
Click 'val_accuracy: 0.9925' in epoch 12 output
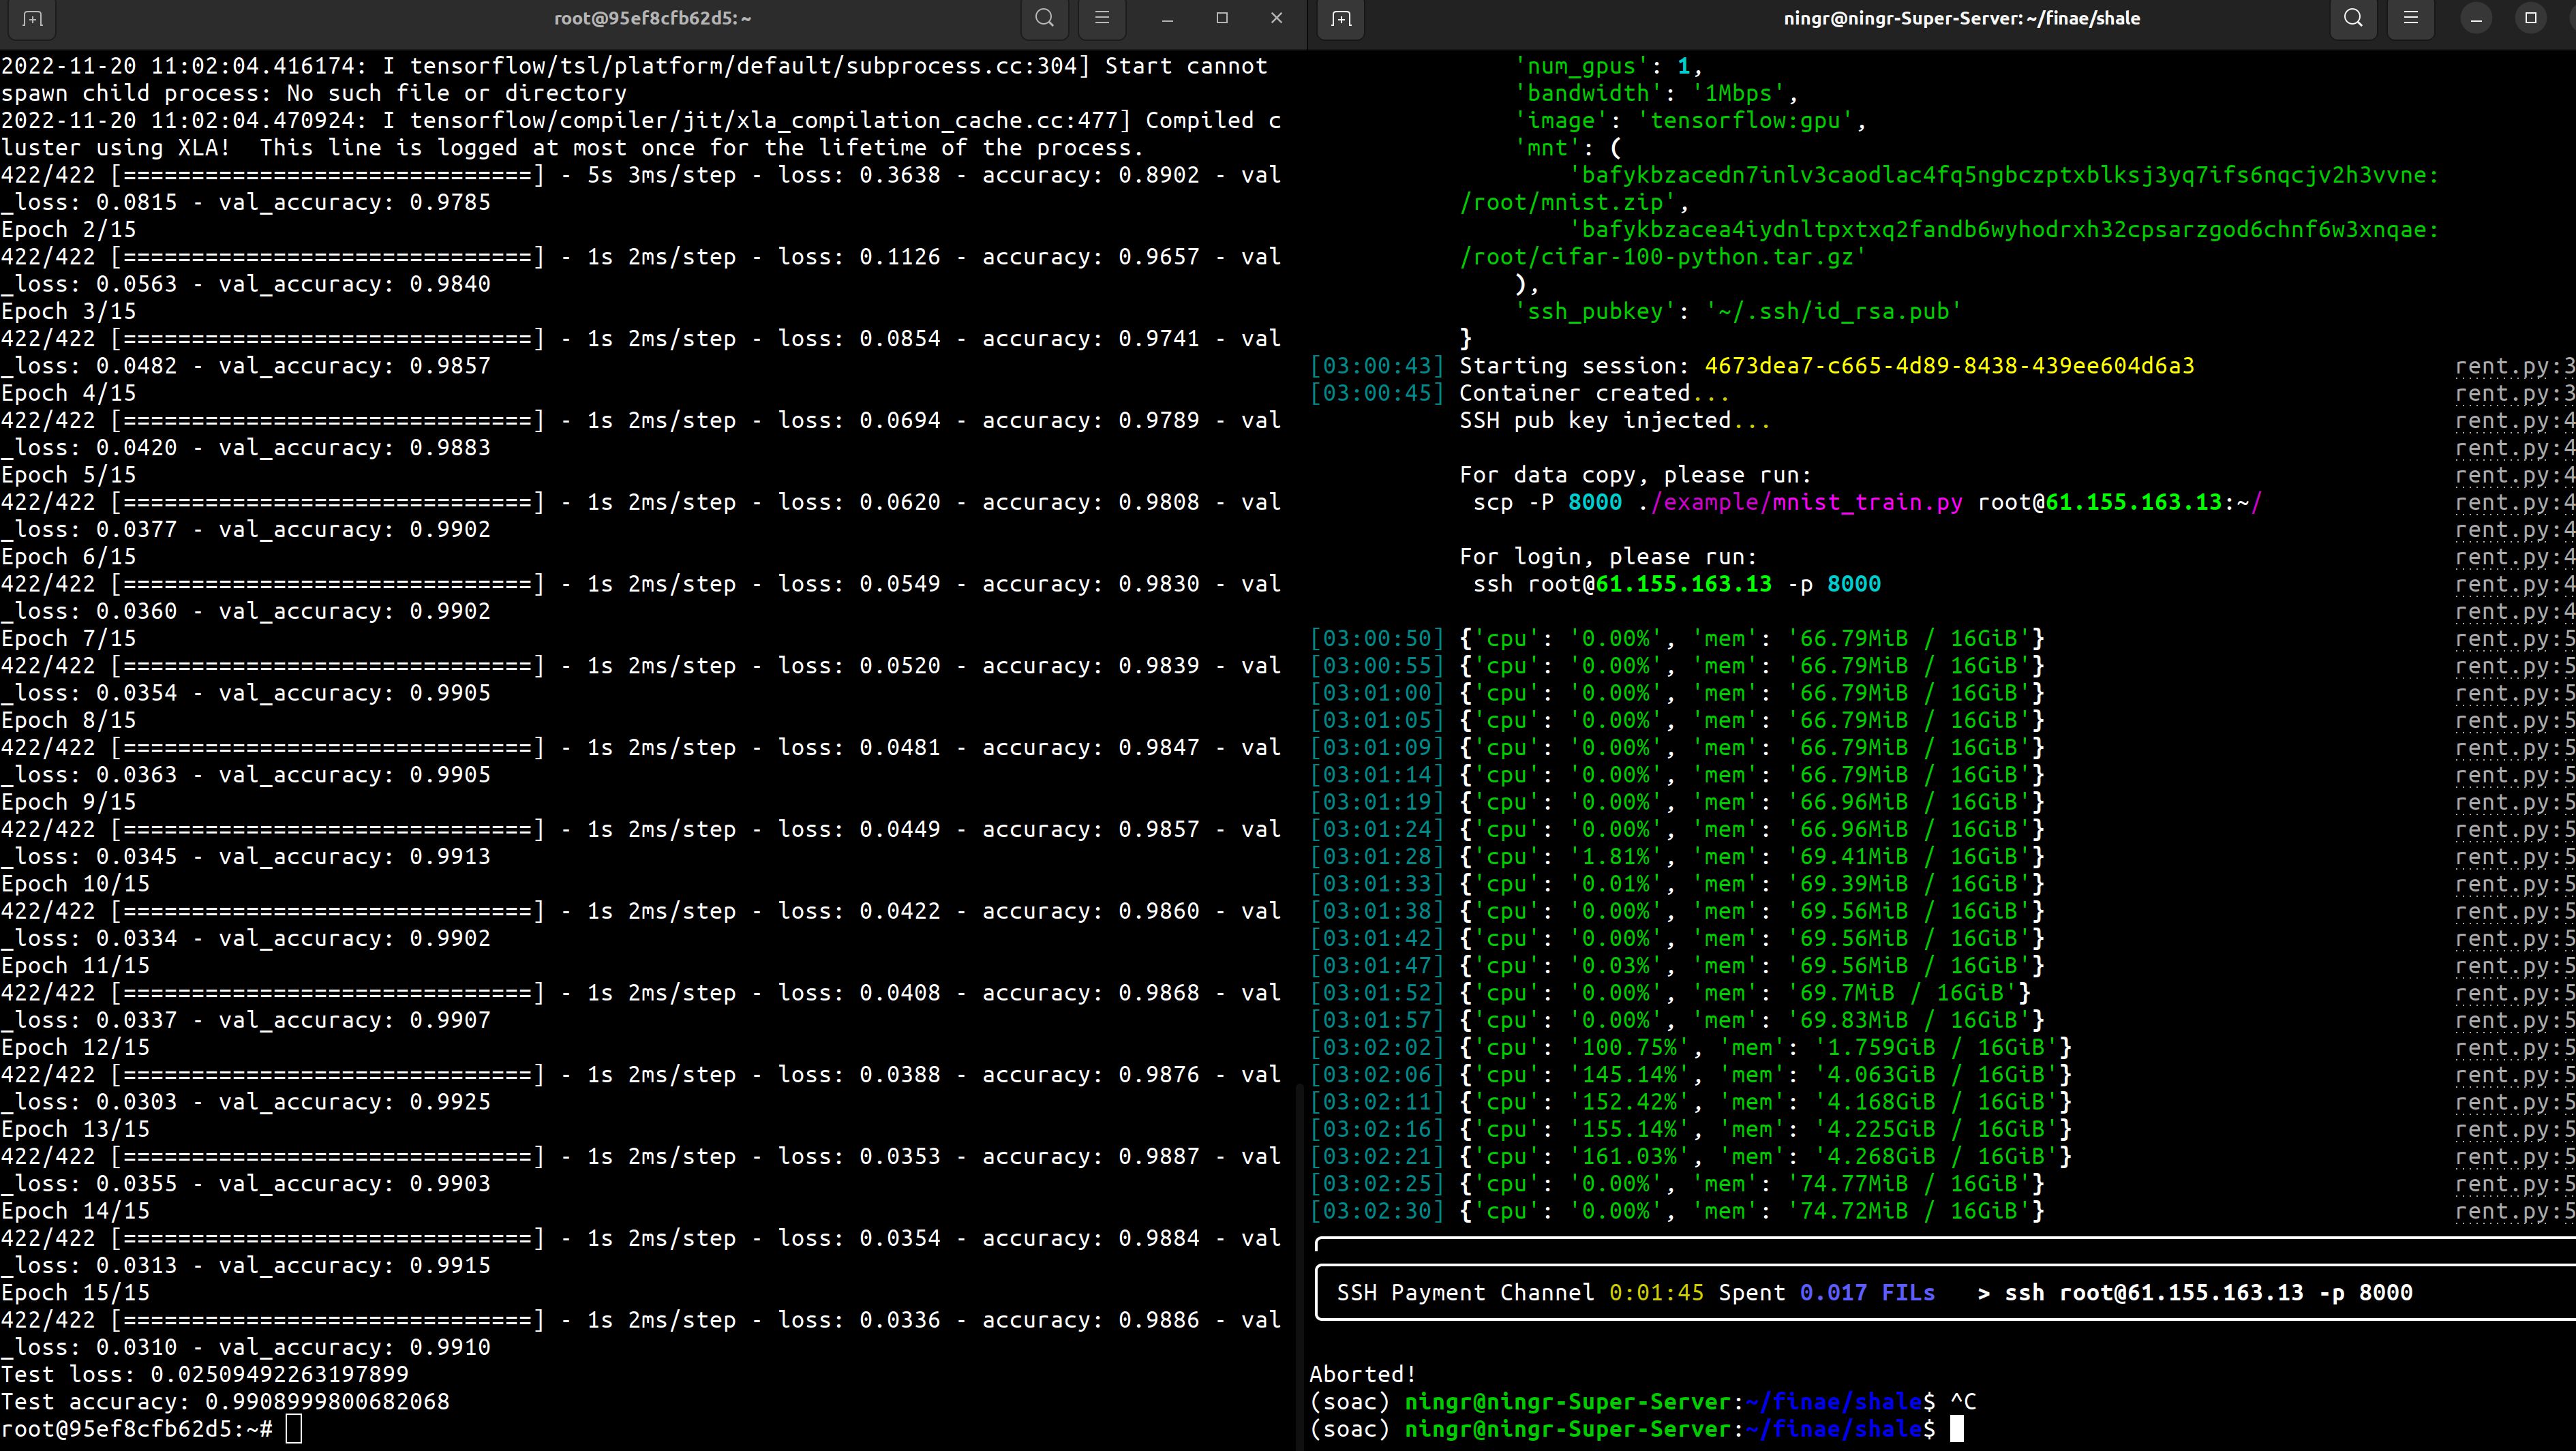355,1101
